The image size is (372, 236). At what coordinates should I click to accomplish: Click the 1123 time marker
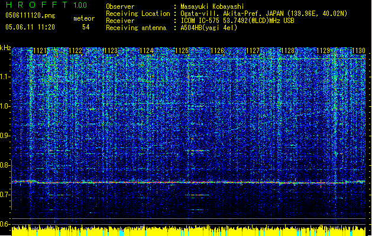point(111,51)
